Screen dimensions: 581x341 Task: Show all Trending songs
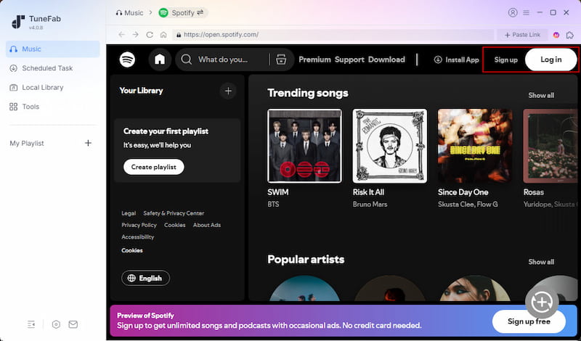(x=541, y=96)
